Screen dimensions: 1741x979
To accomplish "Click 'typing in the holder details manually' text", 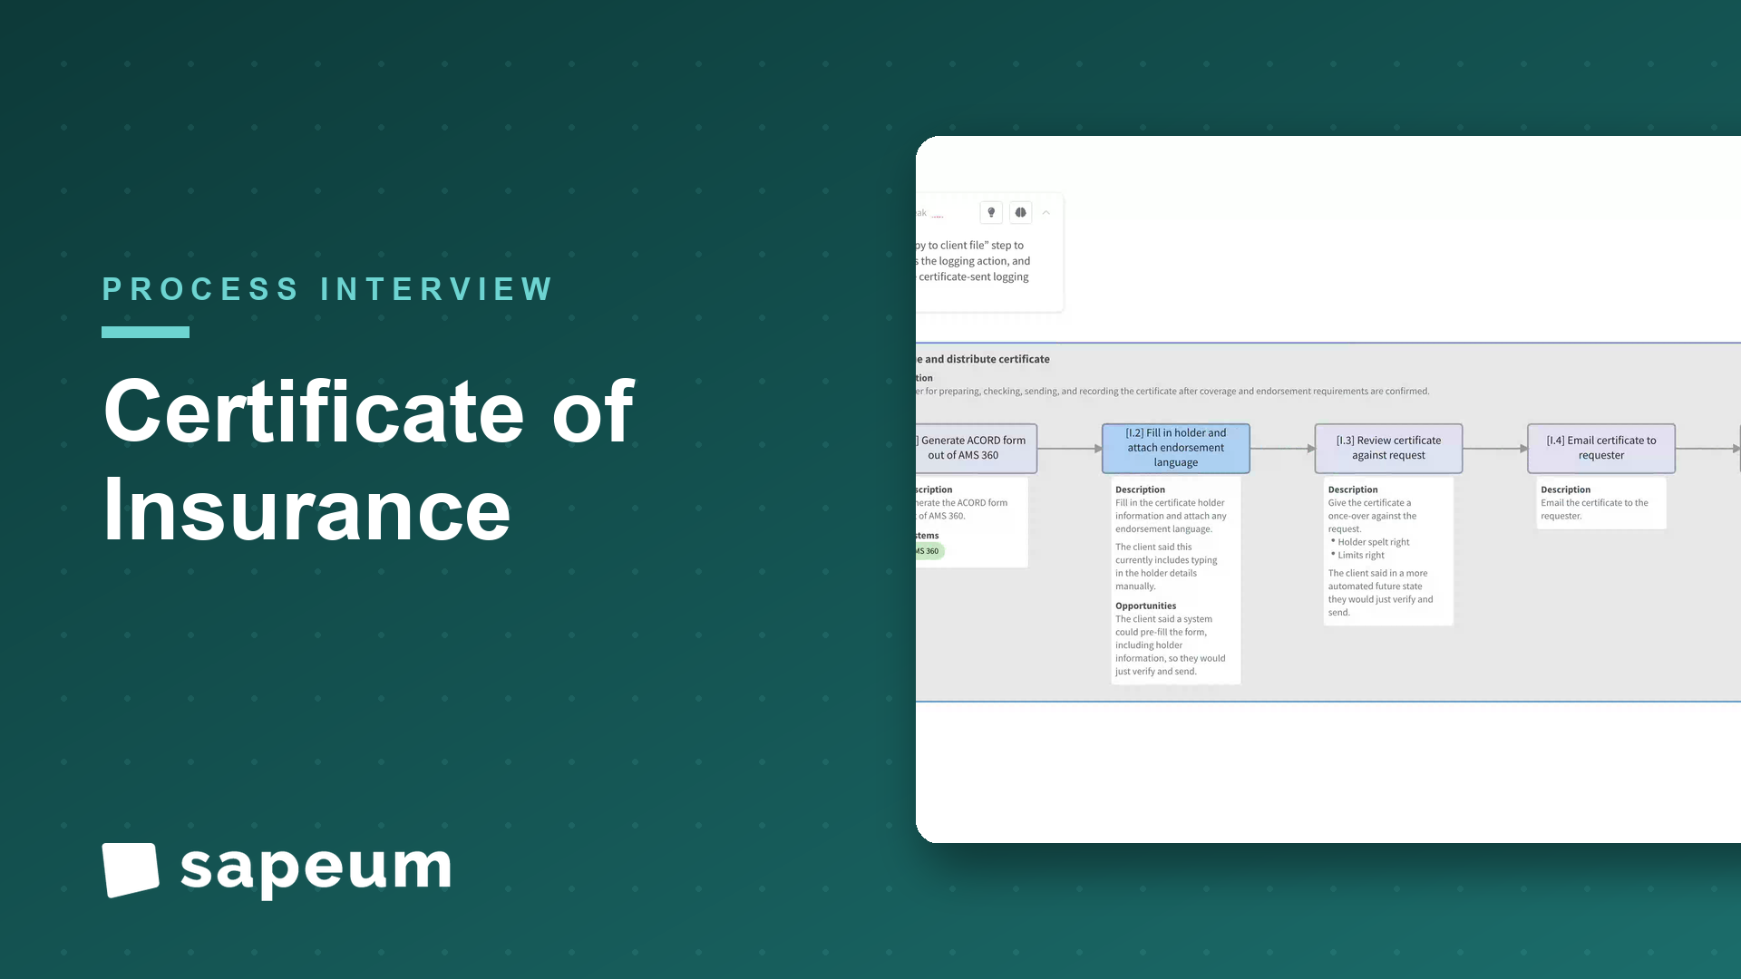I will pyautogui.click(x=1166, y=573).
